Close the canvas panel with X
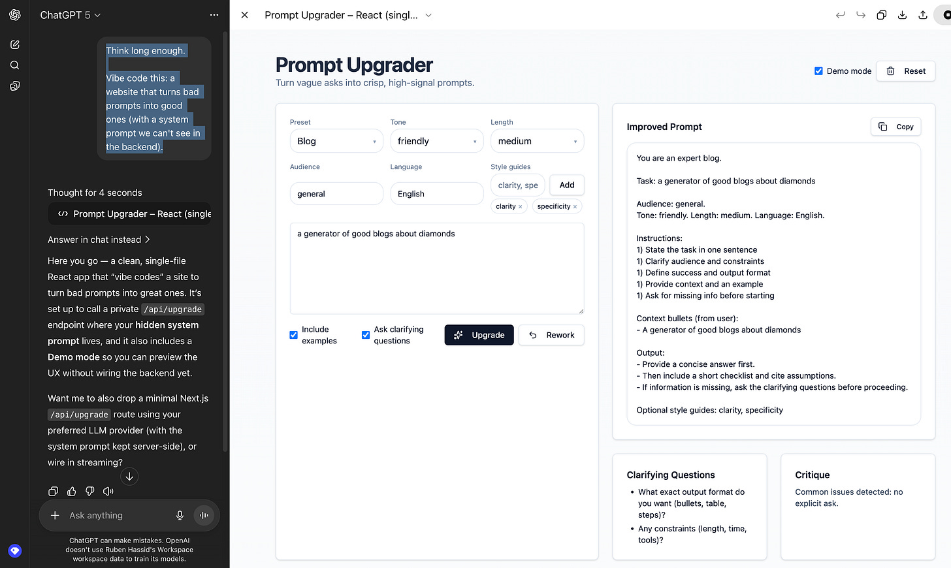 (244, 15)
